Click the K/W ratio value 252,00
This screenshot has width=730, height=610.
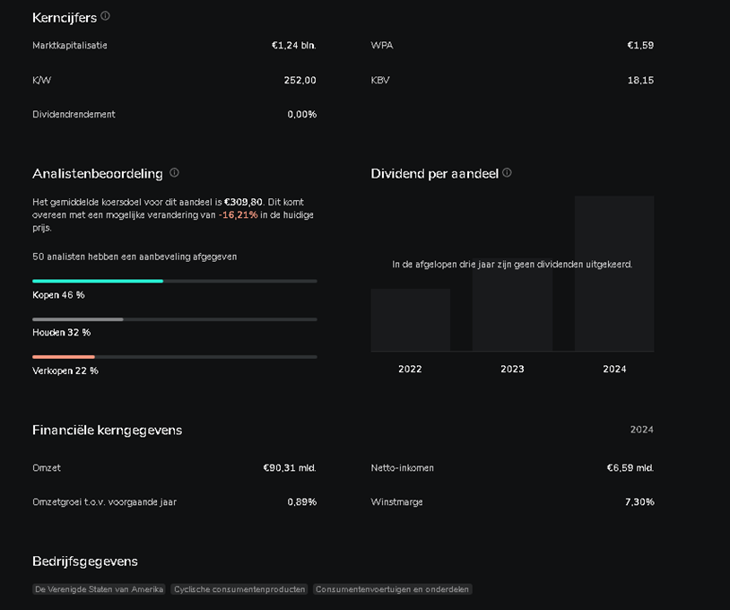click(x=300, y=80)
